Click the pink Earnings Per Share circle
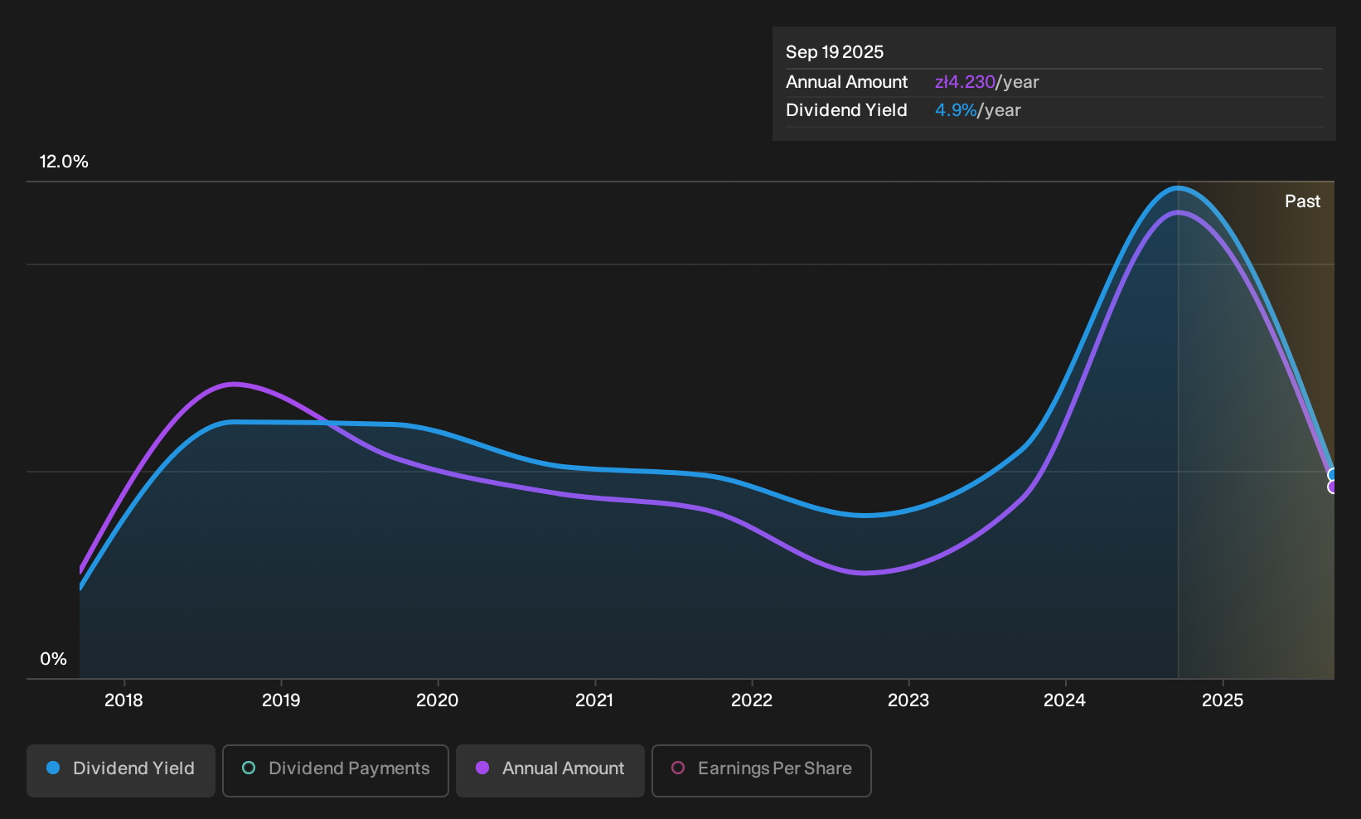Viewport: 1361px width, 819px height. pos(678,768)
